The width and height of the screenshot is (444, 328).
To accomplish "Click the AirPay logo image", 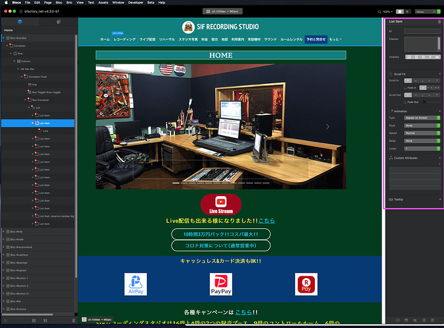I will pos(136,284).
